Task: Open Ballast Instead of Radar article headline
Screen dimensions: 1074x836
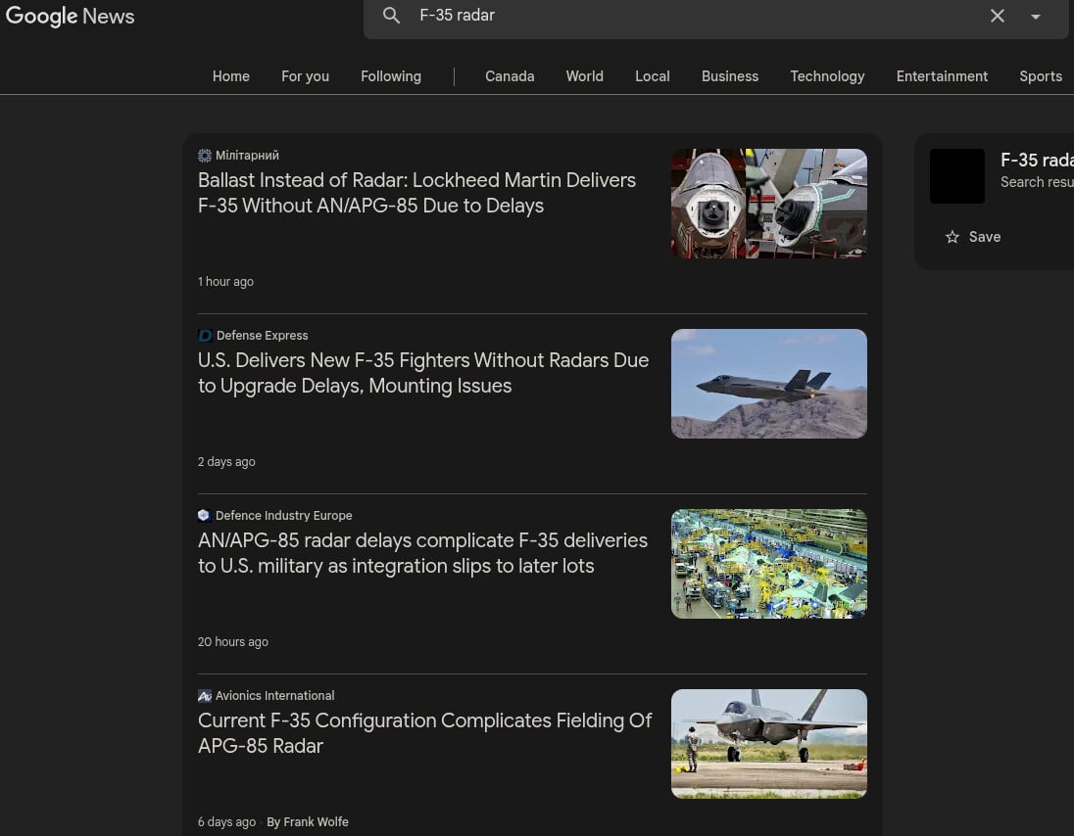Action: [416, 193]
